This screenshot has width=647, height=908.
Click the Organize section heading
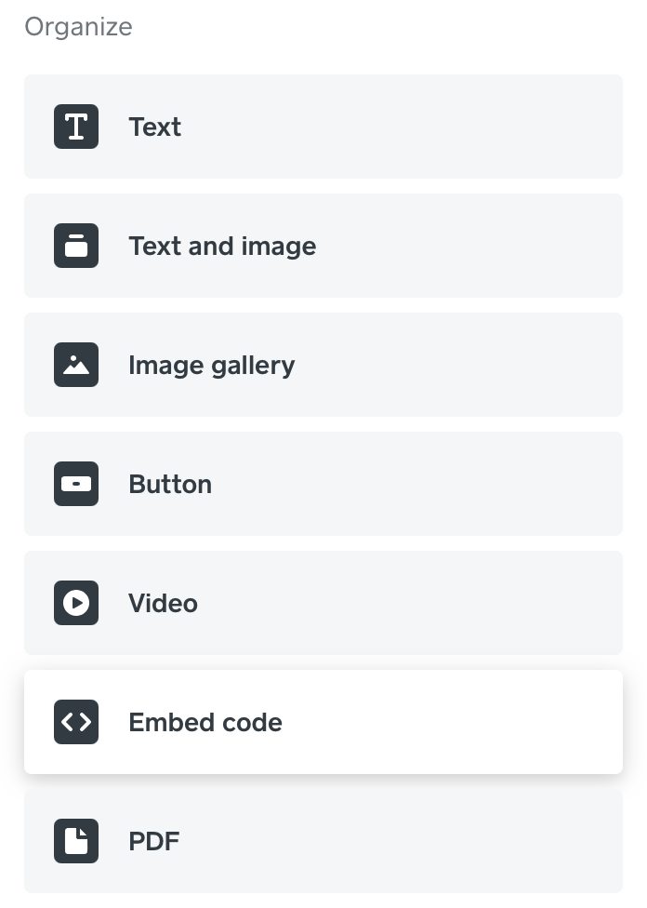[x=78, y=27]
